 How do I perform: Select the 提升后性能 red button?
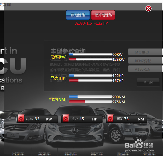[x=103, y=15]
